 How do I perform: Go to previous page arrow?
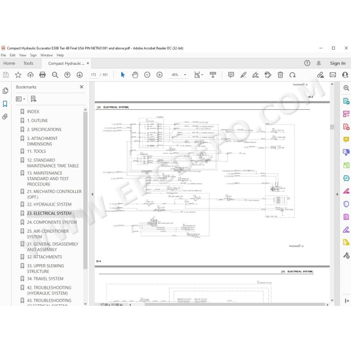click(67, 75)
